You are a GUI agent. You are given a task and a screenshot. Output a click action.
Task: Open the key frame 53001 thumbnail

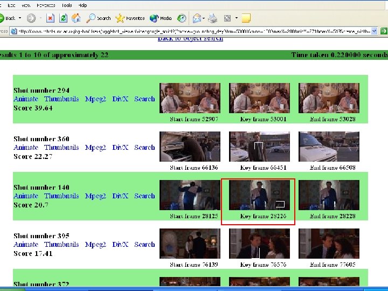tap(259, 98)
